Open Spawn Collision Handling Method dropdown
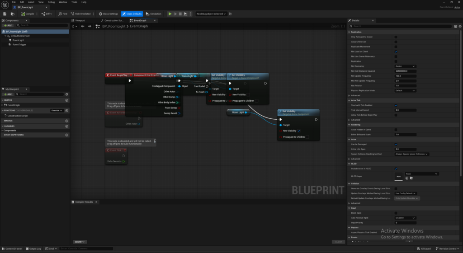This screenshot has height=253, width=463. [x=411, y=154]
